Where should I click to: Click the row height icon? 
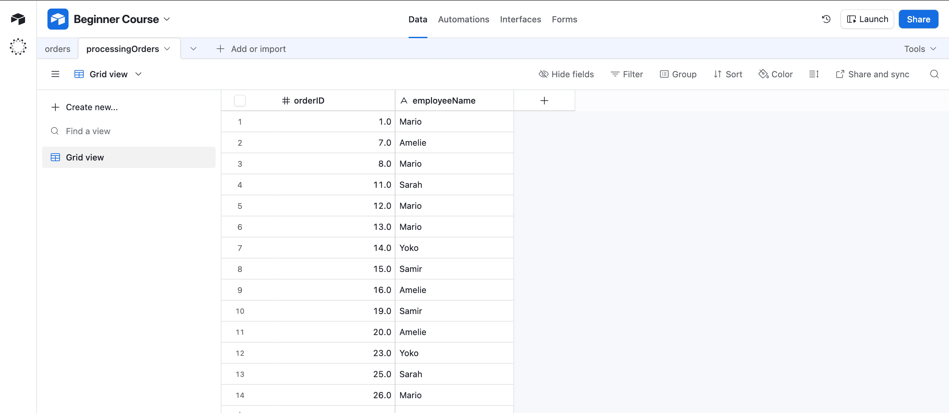814,74
